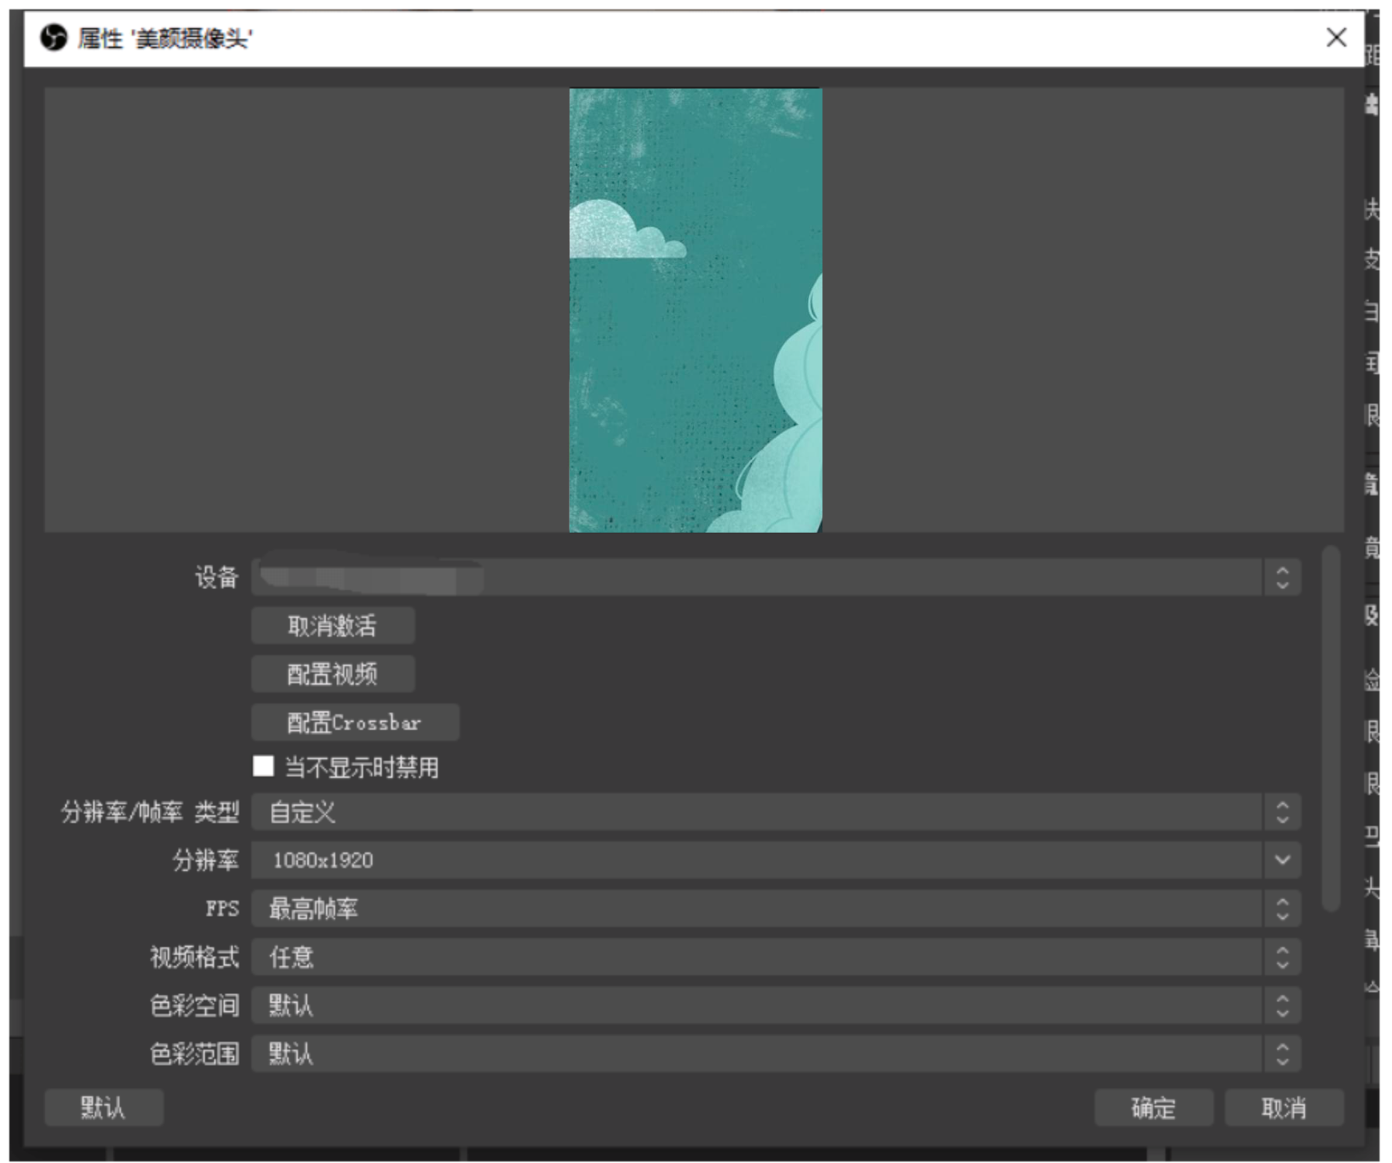Viewport: 1392px width, 1163px height.
Task: Click the 配置视频 button
Action: click(333, 674)
